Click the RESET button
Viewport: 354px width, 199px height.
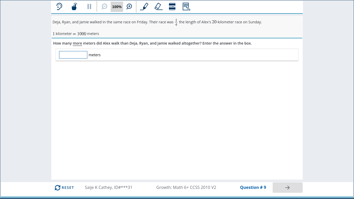click(64, 188)
